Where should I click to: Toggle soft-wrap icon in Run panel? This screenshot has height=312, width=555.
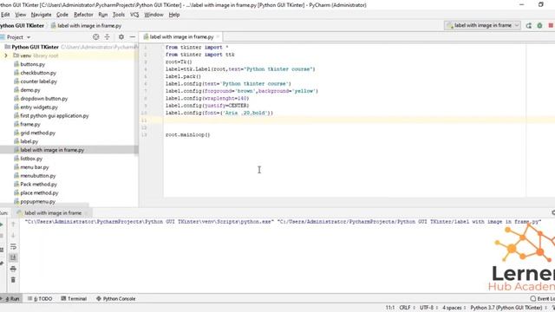(x=13, y=246)
